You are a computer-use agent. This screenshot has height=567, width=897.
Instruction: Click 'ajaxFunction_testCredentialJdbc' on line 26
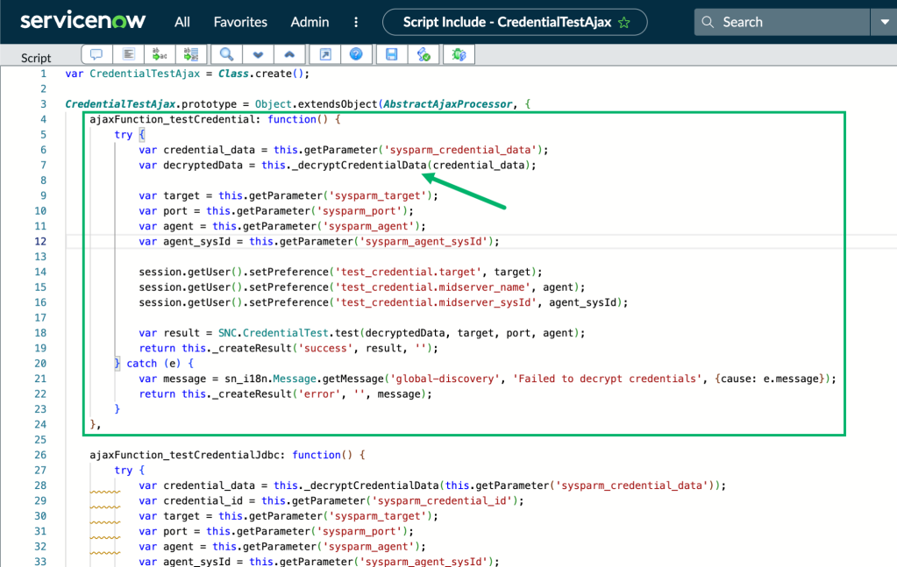point(183,455)
